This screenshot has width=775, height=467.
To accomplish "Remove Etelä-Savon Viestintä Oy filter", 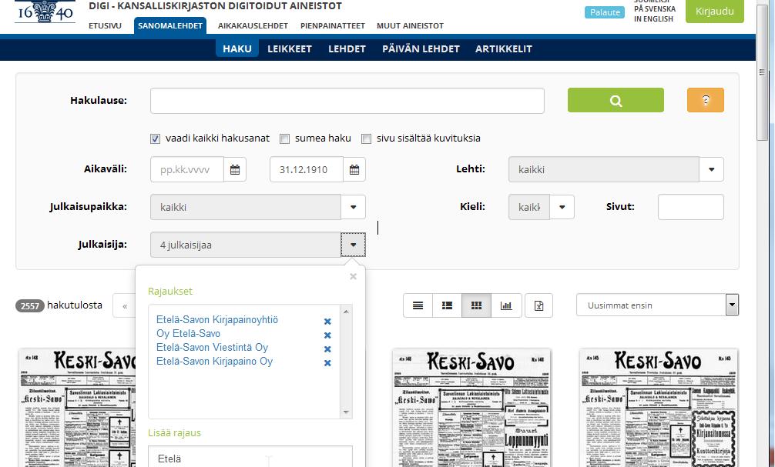I will [x=327, y=349].
